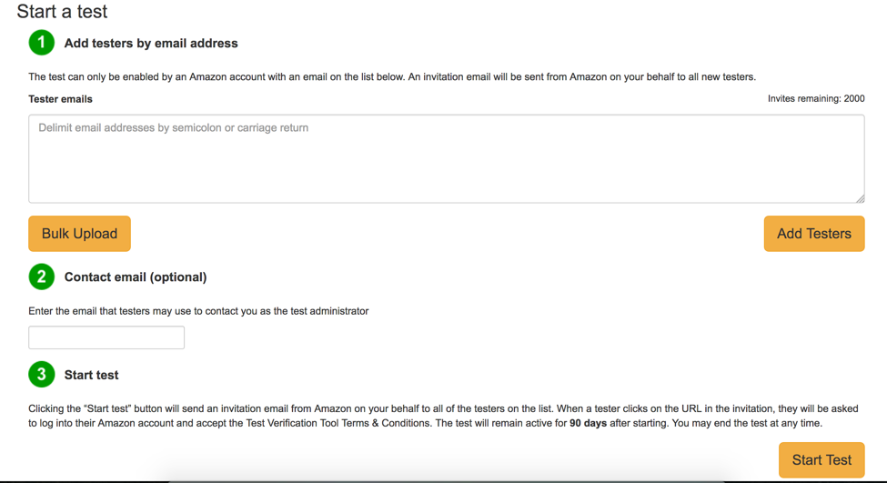The height and width of the screenshot is (483, 887).
Task: Click the bold "90 days" text
Action: tap(588, 423)
